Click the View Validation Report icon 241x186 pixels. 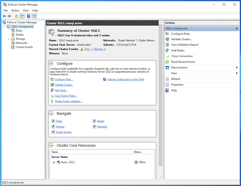click(167, 45)
